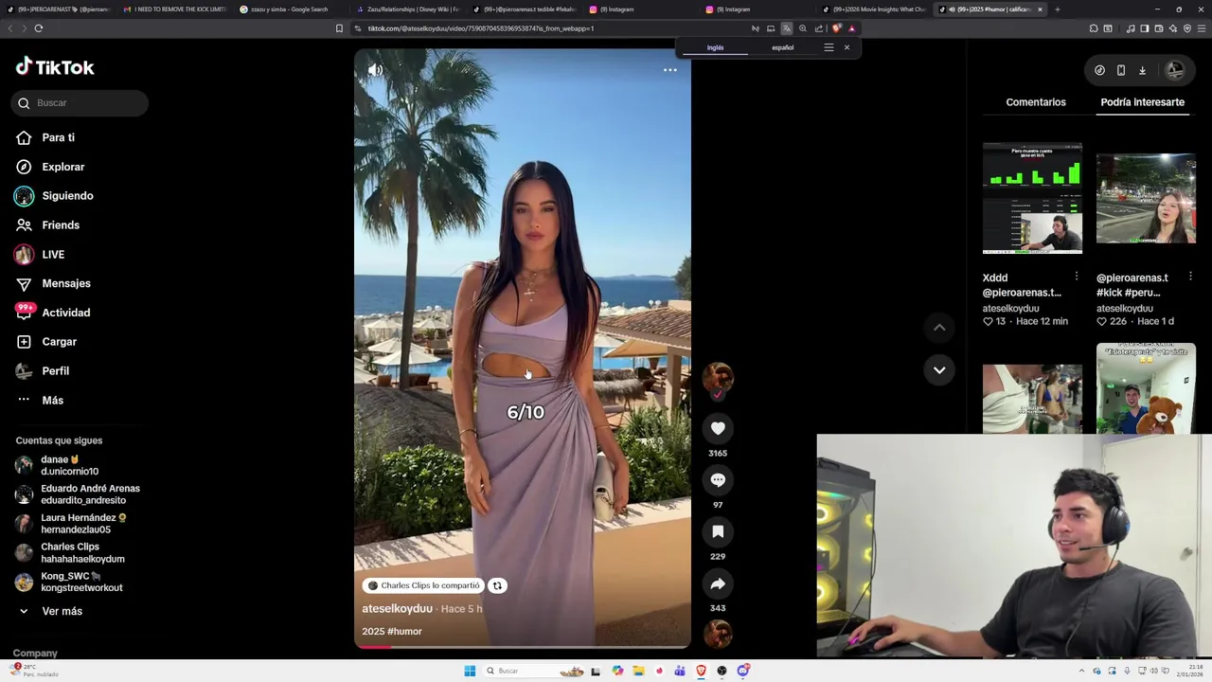
Task: Click the repost icon next to Charles Clips
Action: point(497,585)
